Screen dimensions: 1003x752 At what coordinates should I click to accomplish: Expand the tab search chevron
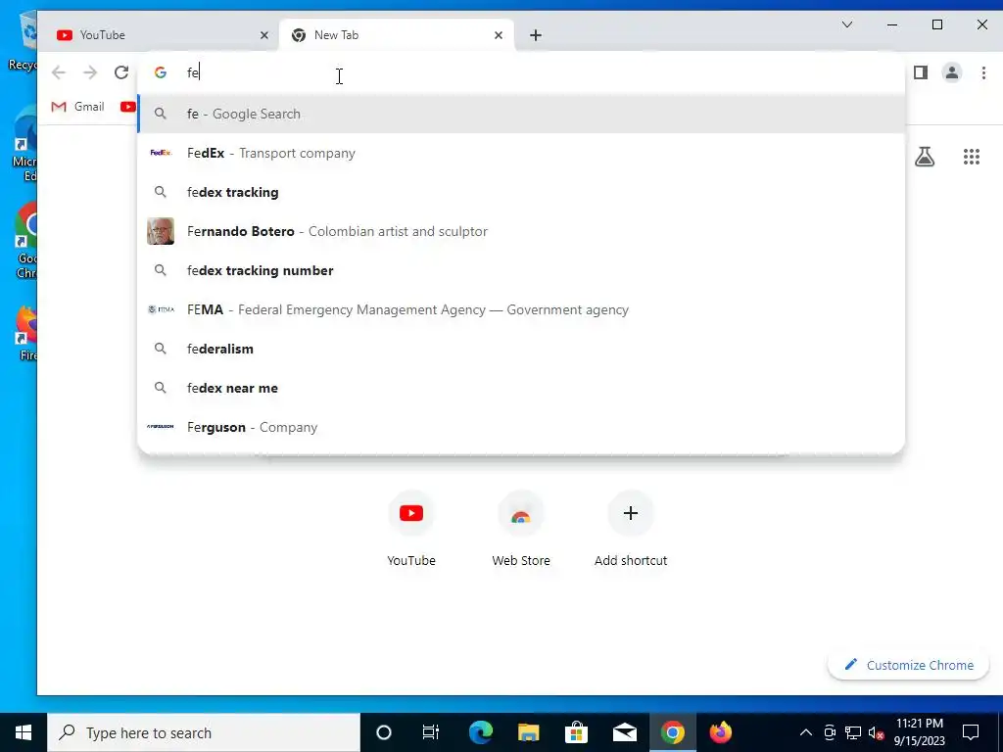tap(847, 24)
